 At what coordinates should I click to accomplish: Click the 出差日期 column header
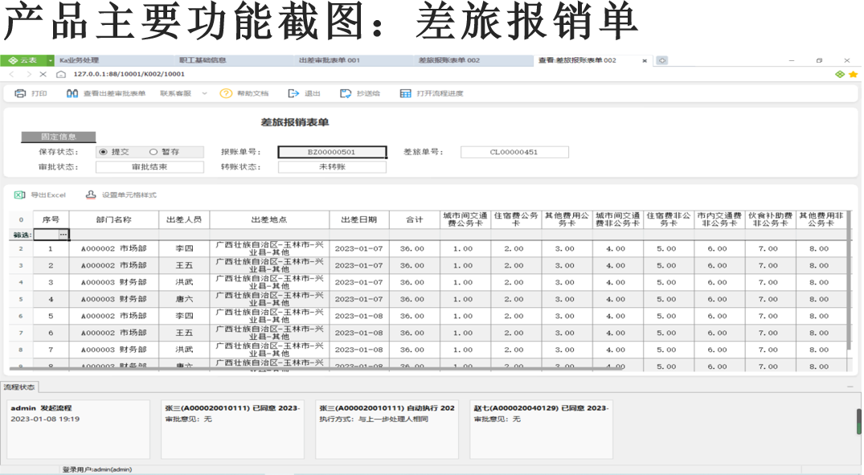(x=359, y=220)
